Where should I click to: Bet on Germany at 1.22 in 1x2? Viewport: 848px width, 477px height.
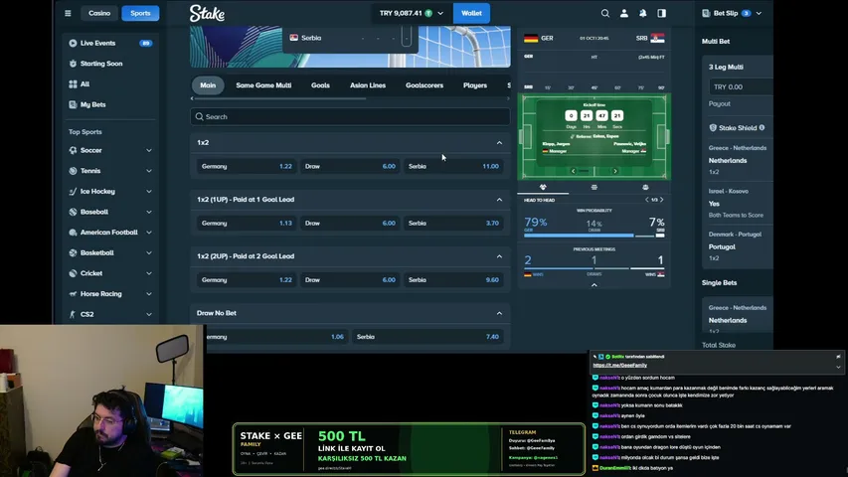pyautogui.click(x=247, y=166)
